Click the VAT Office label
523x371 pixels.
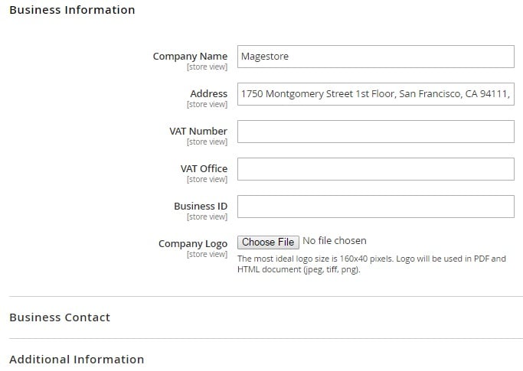[204, 168]
